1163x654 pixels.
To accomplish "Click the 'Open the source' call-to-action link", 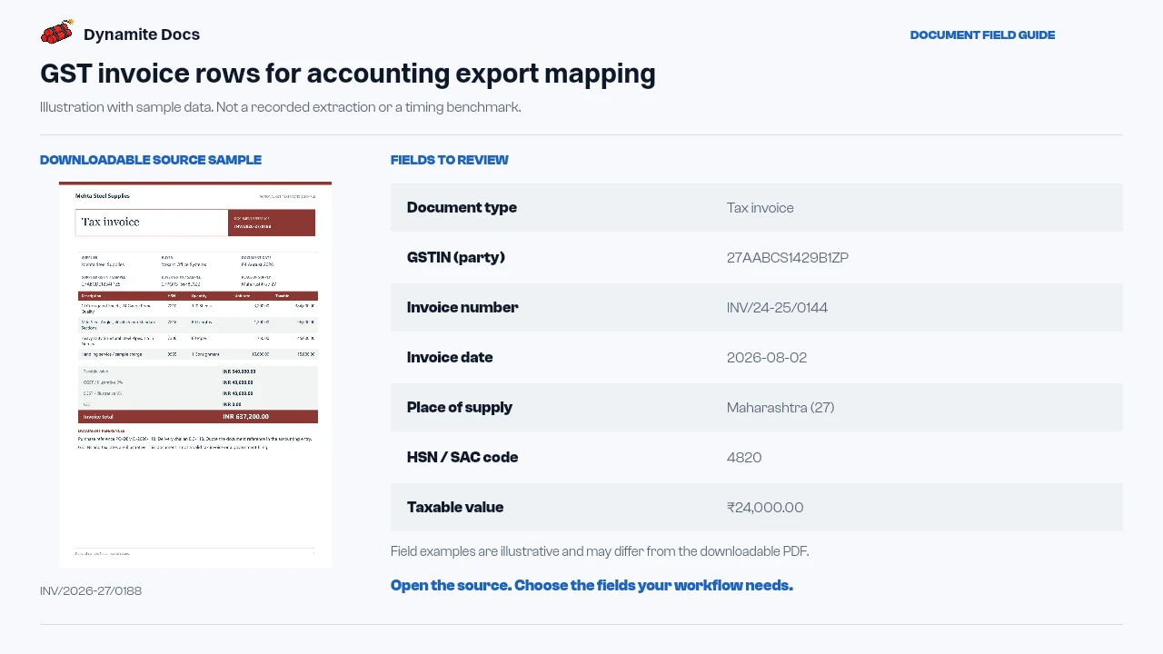I will [591, 586].
